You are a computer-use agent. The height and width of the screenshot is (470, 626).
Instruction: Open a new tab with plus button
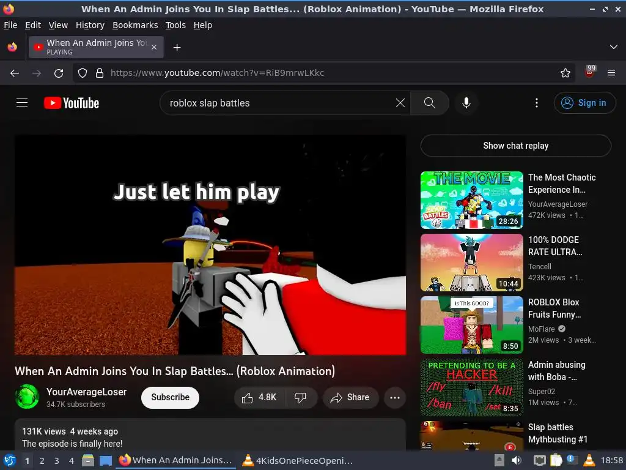pyautogui.click(x=177, y=48)
